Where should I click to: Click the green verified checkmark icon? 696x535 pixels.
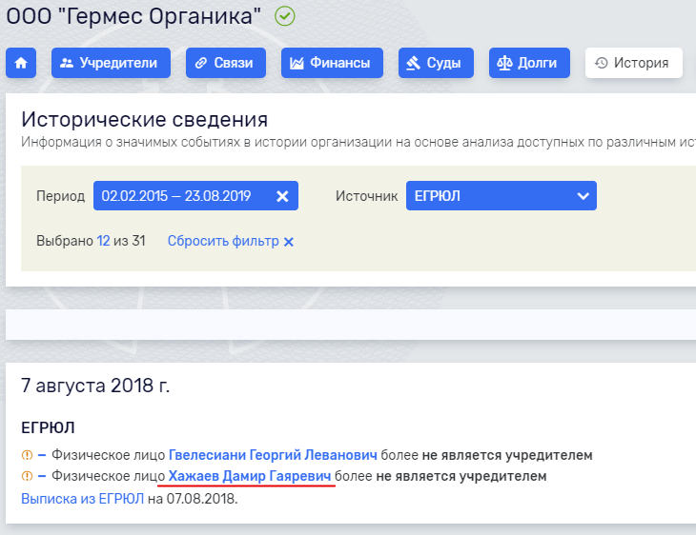[284, 16]
